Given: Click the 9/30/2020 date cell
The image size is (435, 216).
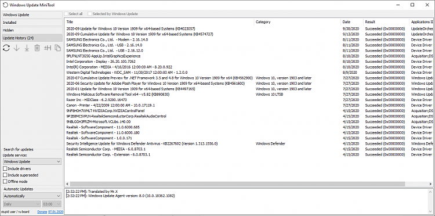Looking at the screenshot, I should (x=351, y=28).
